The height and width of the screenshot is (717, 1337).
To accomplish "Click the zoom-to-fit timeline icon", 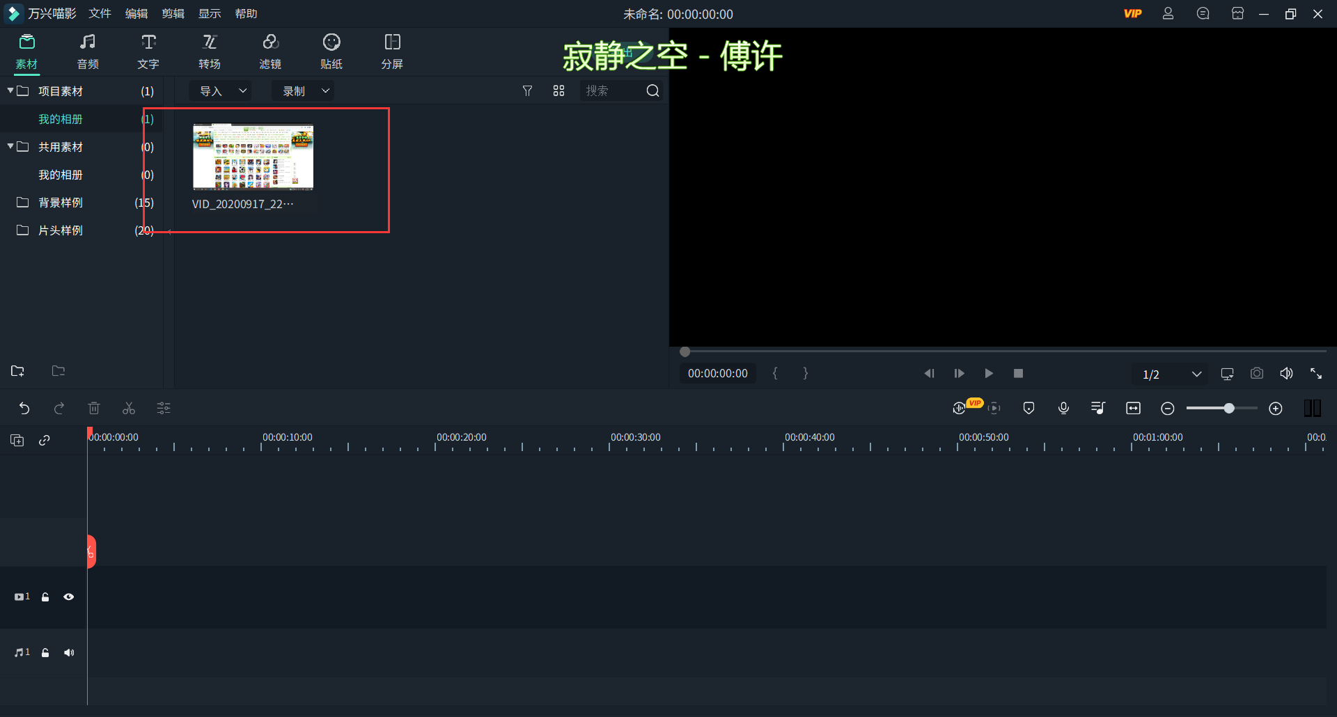I will pos(1133,408).
